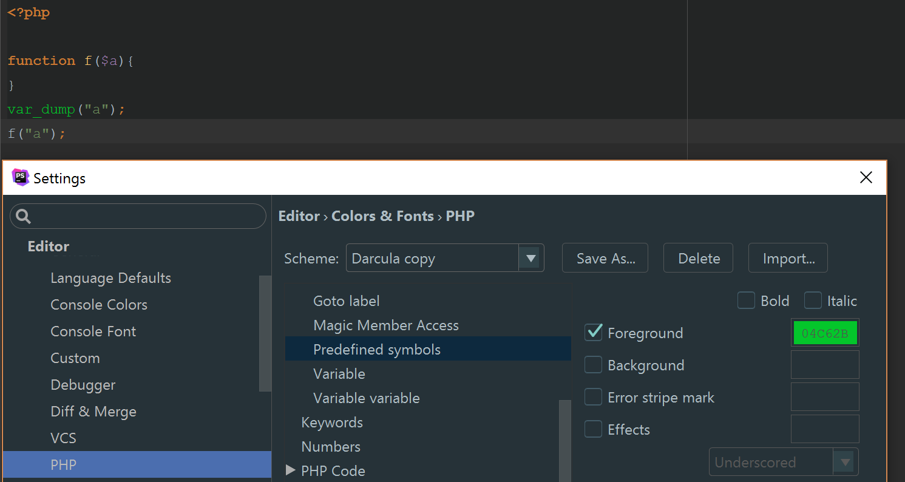Open the Underscored effect type dropdown
This screenshot has width=905, height=482.
click(x=784, y=462)
